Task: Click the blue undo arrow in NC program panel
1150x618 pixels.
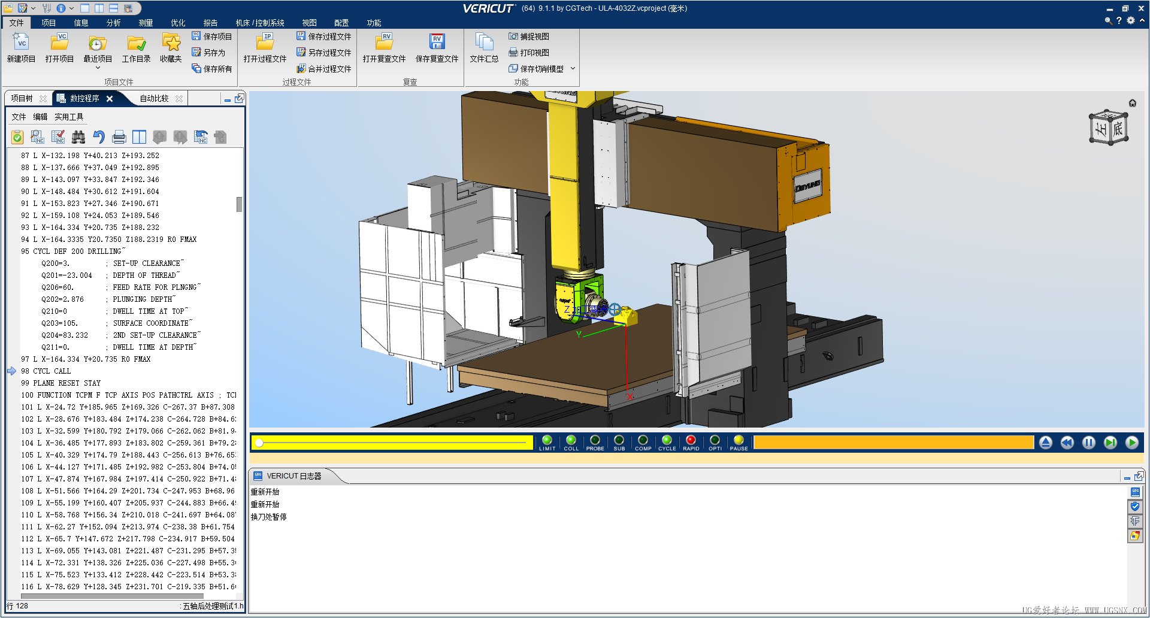Action: click(x=99, y=137)
